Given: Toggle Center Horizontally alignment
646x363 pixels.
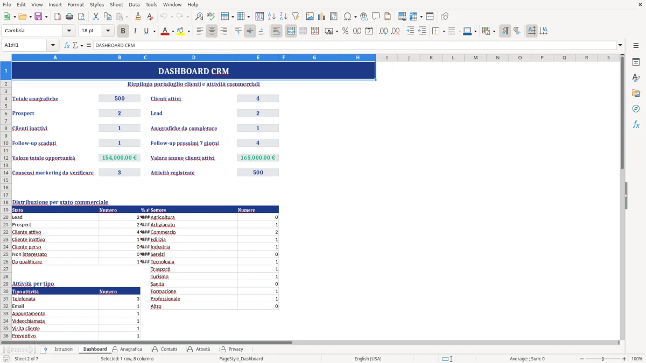Looking at the screenshot, I should 212,31.
